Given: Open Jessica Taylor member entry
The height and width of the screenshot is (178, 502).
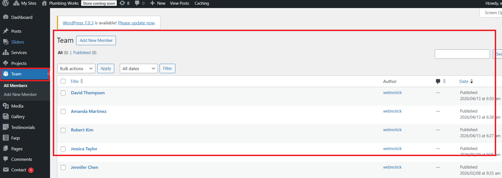Looking at the screenshot, I should 84,149.
